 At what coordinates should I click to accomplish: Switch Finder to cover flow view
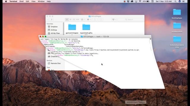[x=77, y=19]
